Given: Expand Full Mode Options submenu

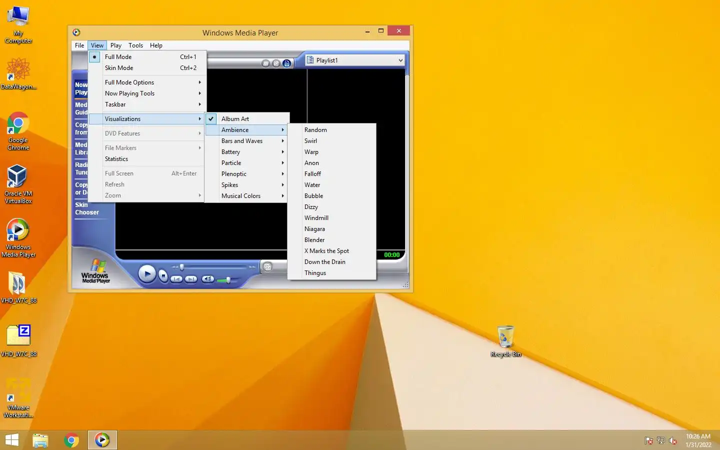Looking at the screenshot, I should [x=146, y=82].
